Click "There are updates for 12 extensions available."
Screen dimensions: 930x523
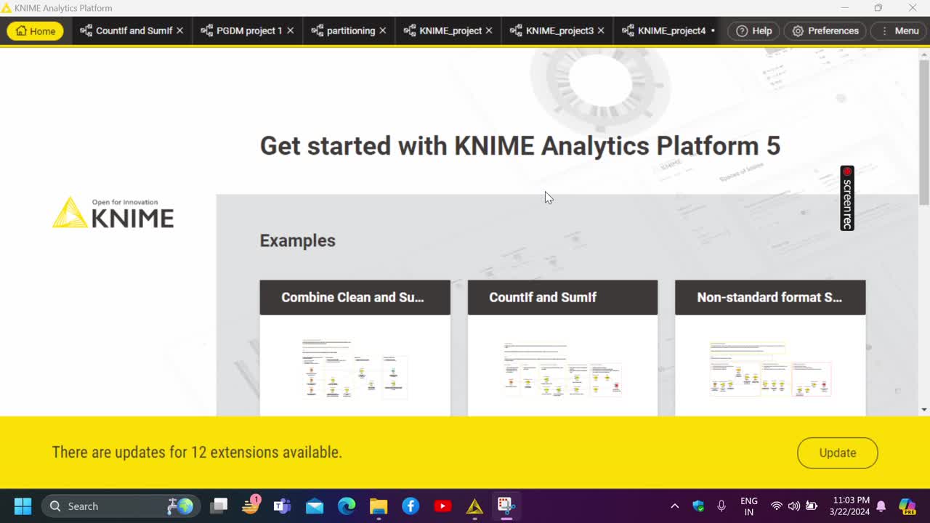click(197, 452)
